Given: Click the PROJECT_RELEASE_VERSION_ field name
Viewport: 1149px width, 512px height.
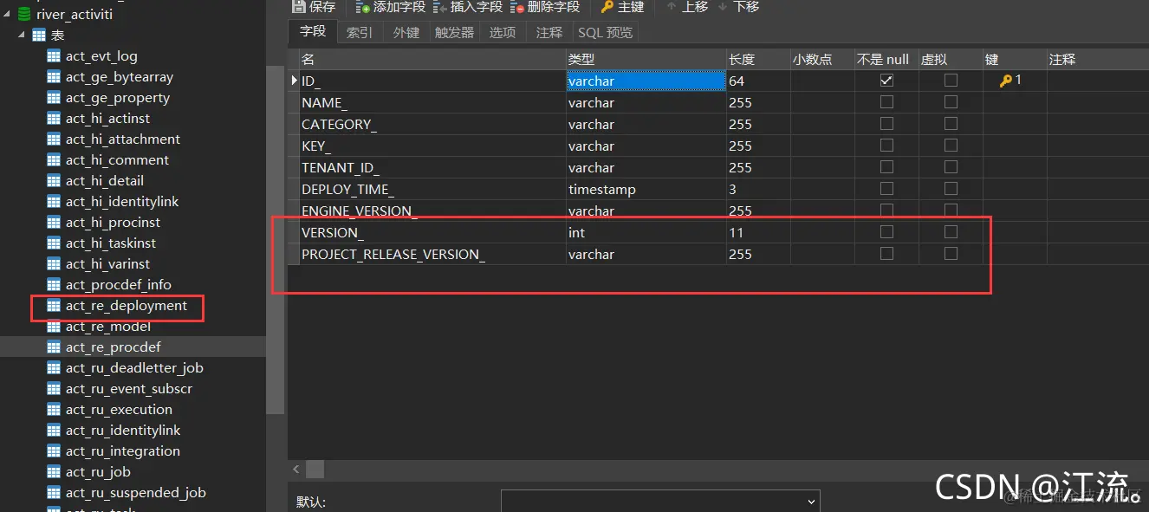Looking at the screenshot, I should (x=393, y=254).
